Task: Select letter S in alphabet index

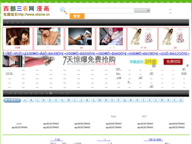Action: coord(137,100)
